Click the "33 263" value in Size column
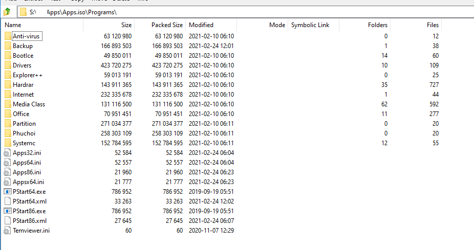Screen dimensions: 474x250 (123, 201)
